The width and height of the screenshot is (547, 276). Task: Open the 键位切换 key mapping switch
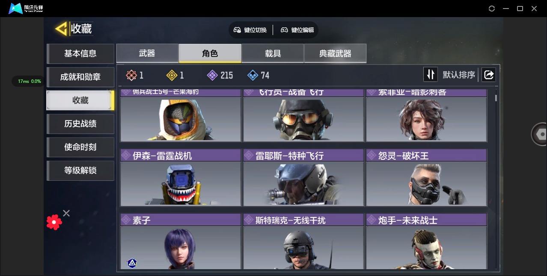tap(250, 30)
